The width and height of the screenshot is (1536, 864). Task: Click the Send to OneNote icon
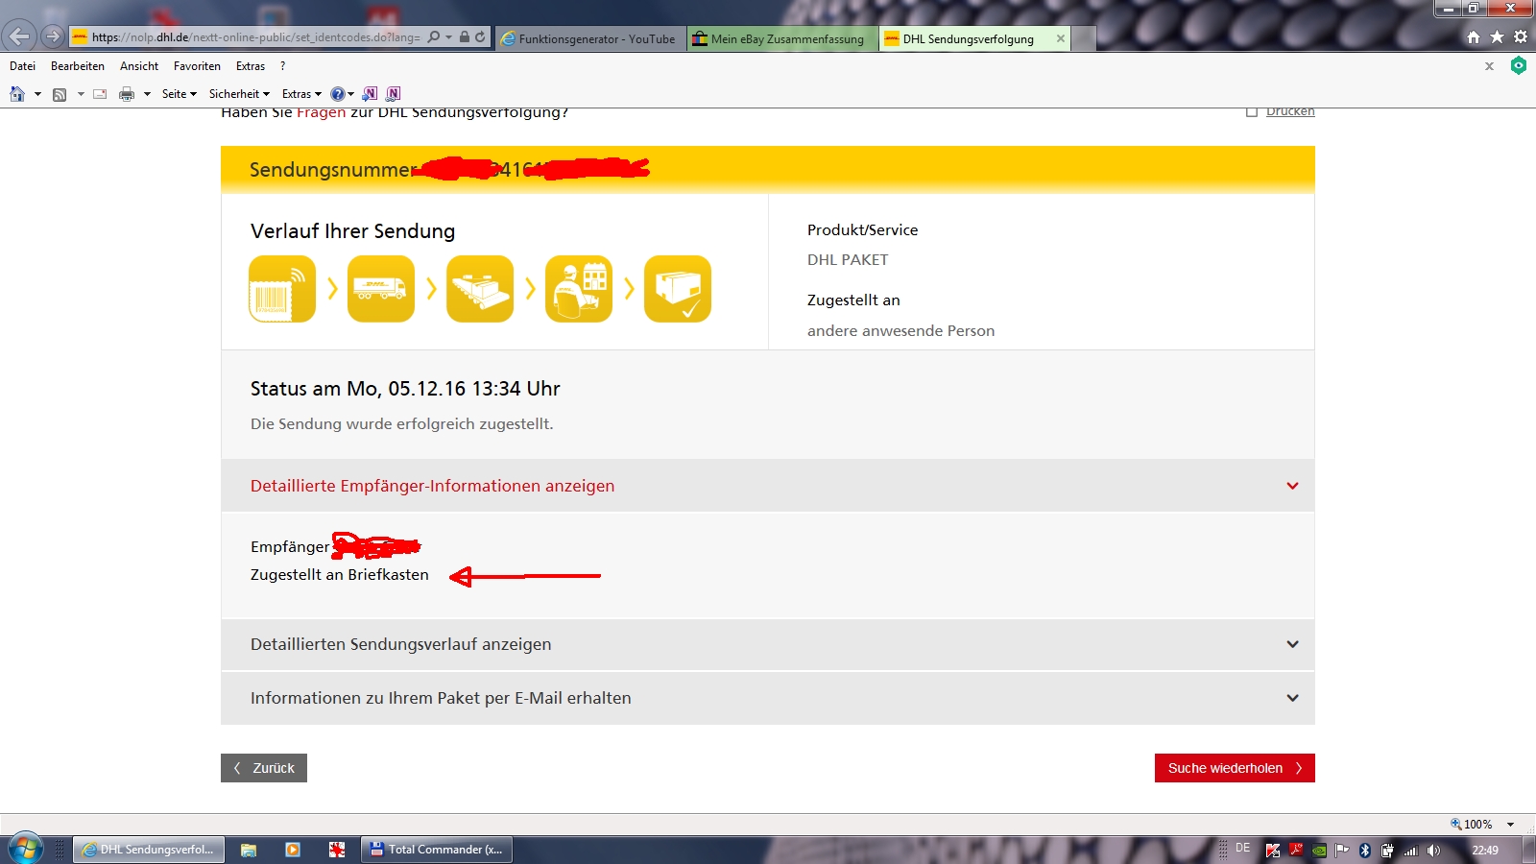point(370,94)
